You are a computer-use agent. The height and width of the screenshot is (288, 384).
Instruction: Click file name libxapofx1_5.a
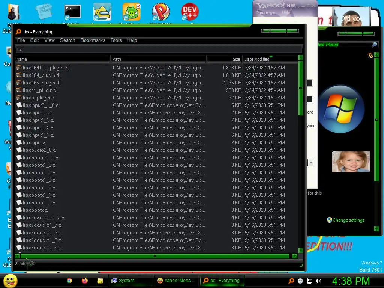pos(39,165)
